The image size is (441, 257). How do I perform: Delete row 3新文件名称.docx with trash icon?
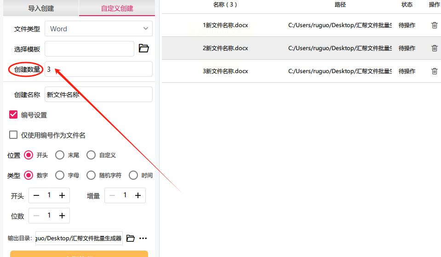(434, 71)
